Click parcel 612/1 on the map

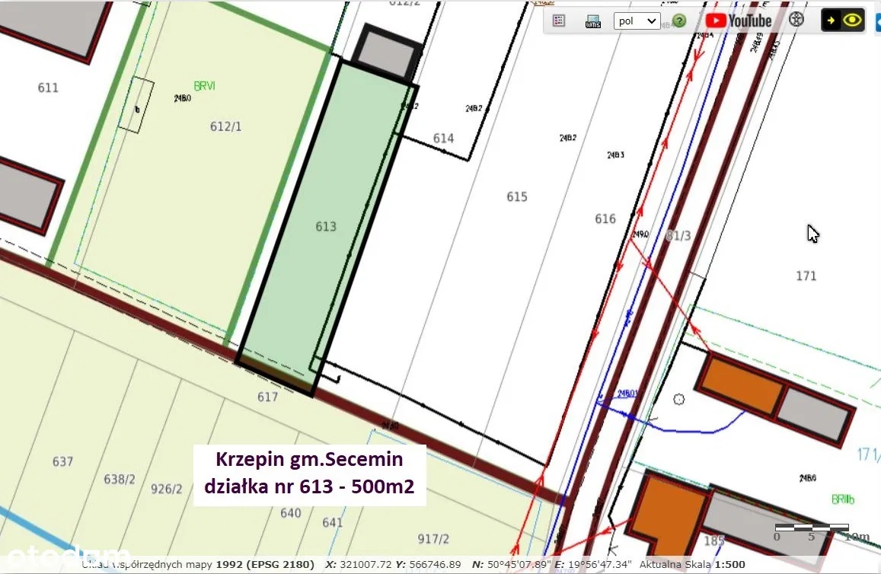(225, 126)
